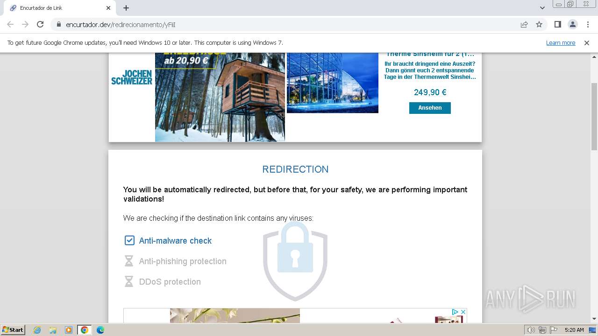Click the Jochen Schweizer logo
The width and height of the screenshot is (598, 336).
pos(131,77)
